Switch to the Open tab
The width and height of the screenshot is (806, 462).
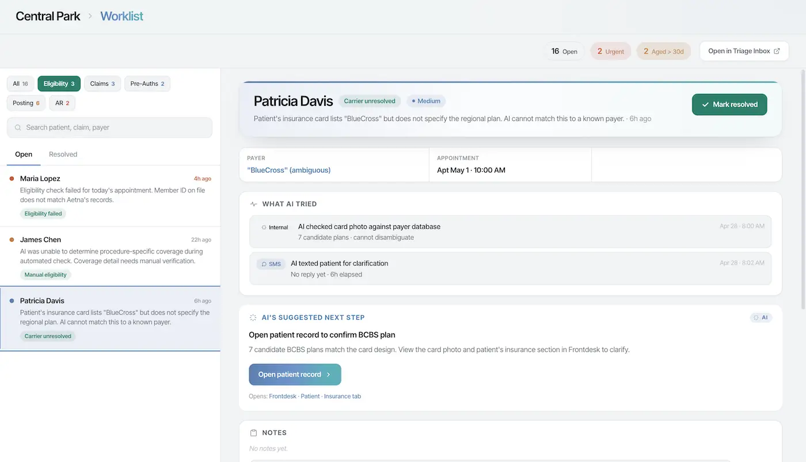point(24,154)
